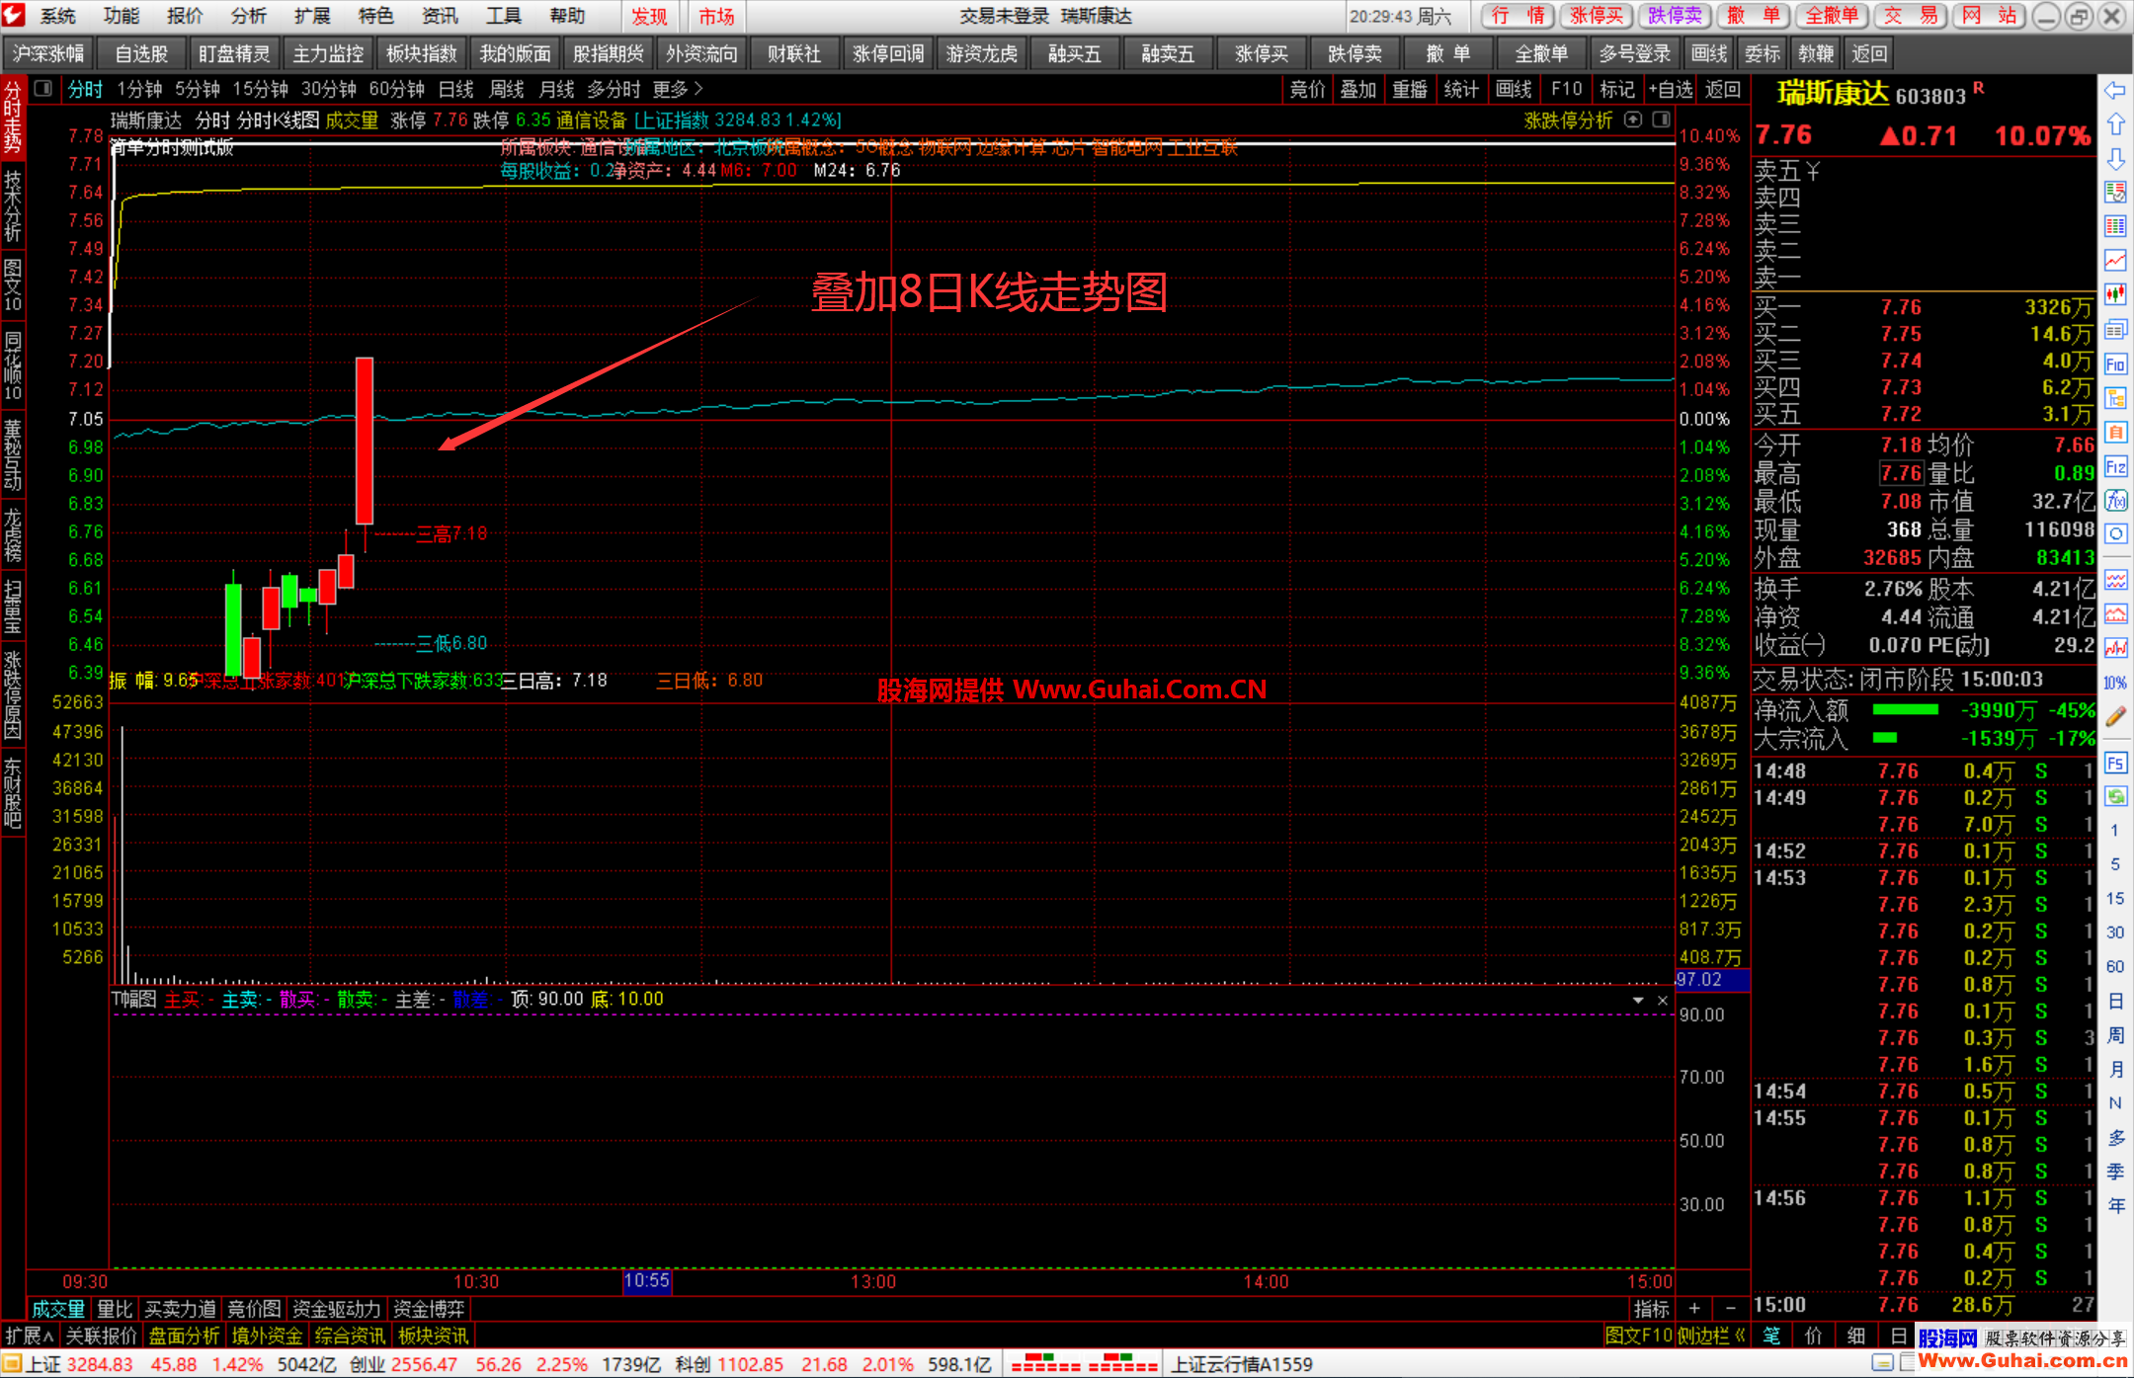2134x1378 pixels.
Task: Click the f(x) formula icon
Action: click(2114, 501)
